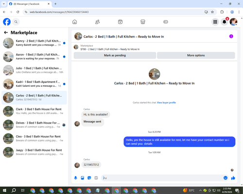Click the blue sent message bubble
The width and height of the screenshot is (243, 194).
coord(179,142)
